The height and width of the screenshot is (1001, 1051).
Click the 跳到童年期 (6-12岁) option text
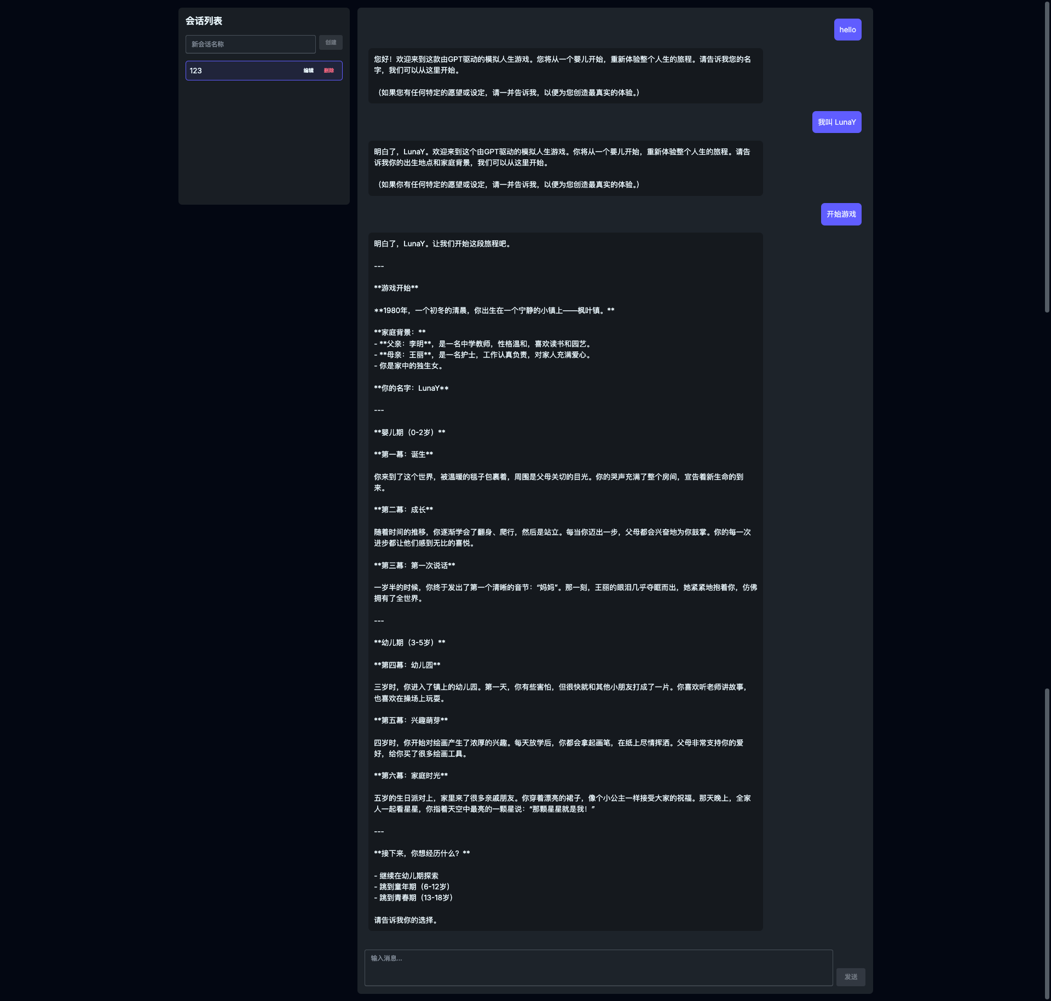tap(414, 887)
